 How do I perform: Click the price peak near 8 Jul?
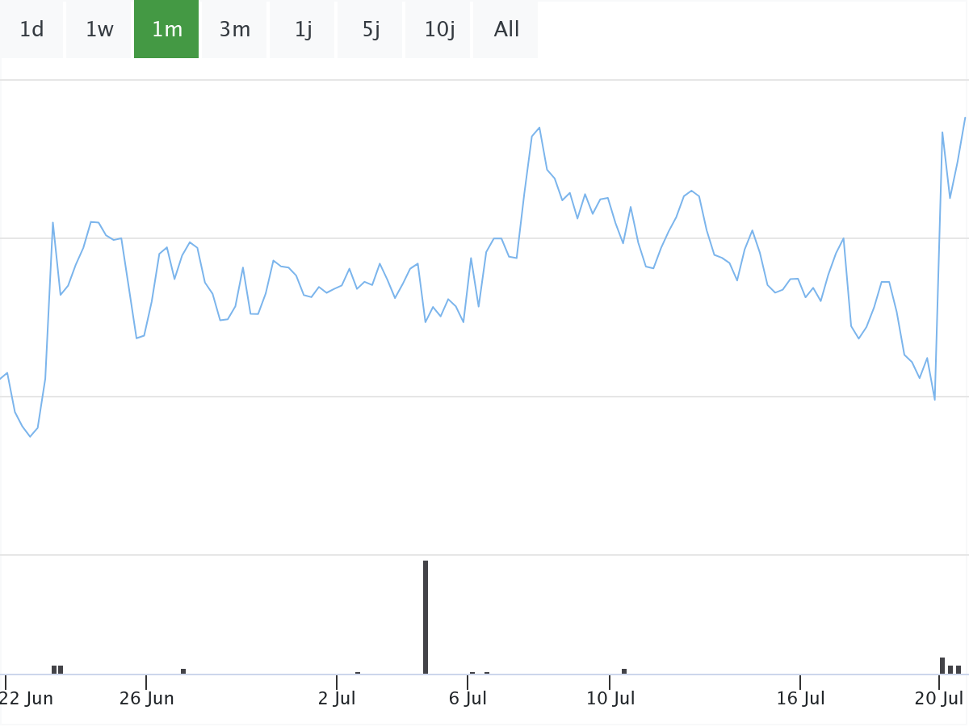pos(539,128)
